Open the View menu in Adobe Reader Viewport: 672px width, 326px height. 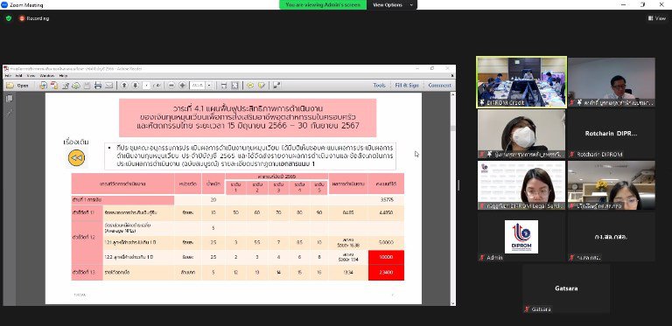(31, 76)
